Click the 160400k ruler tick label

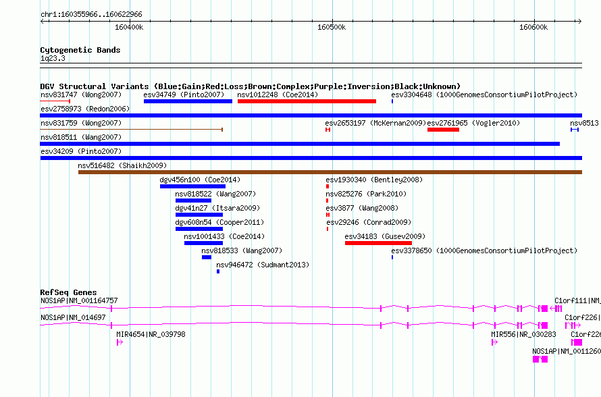(x=129, y=28)
